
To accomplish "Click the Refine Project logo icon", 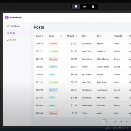I will click(7, 17).
